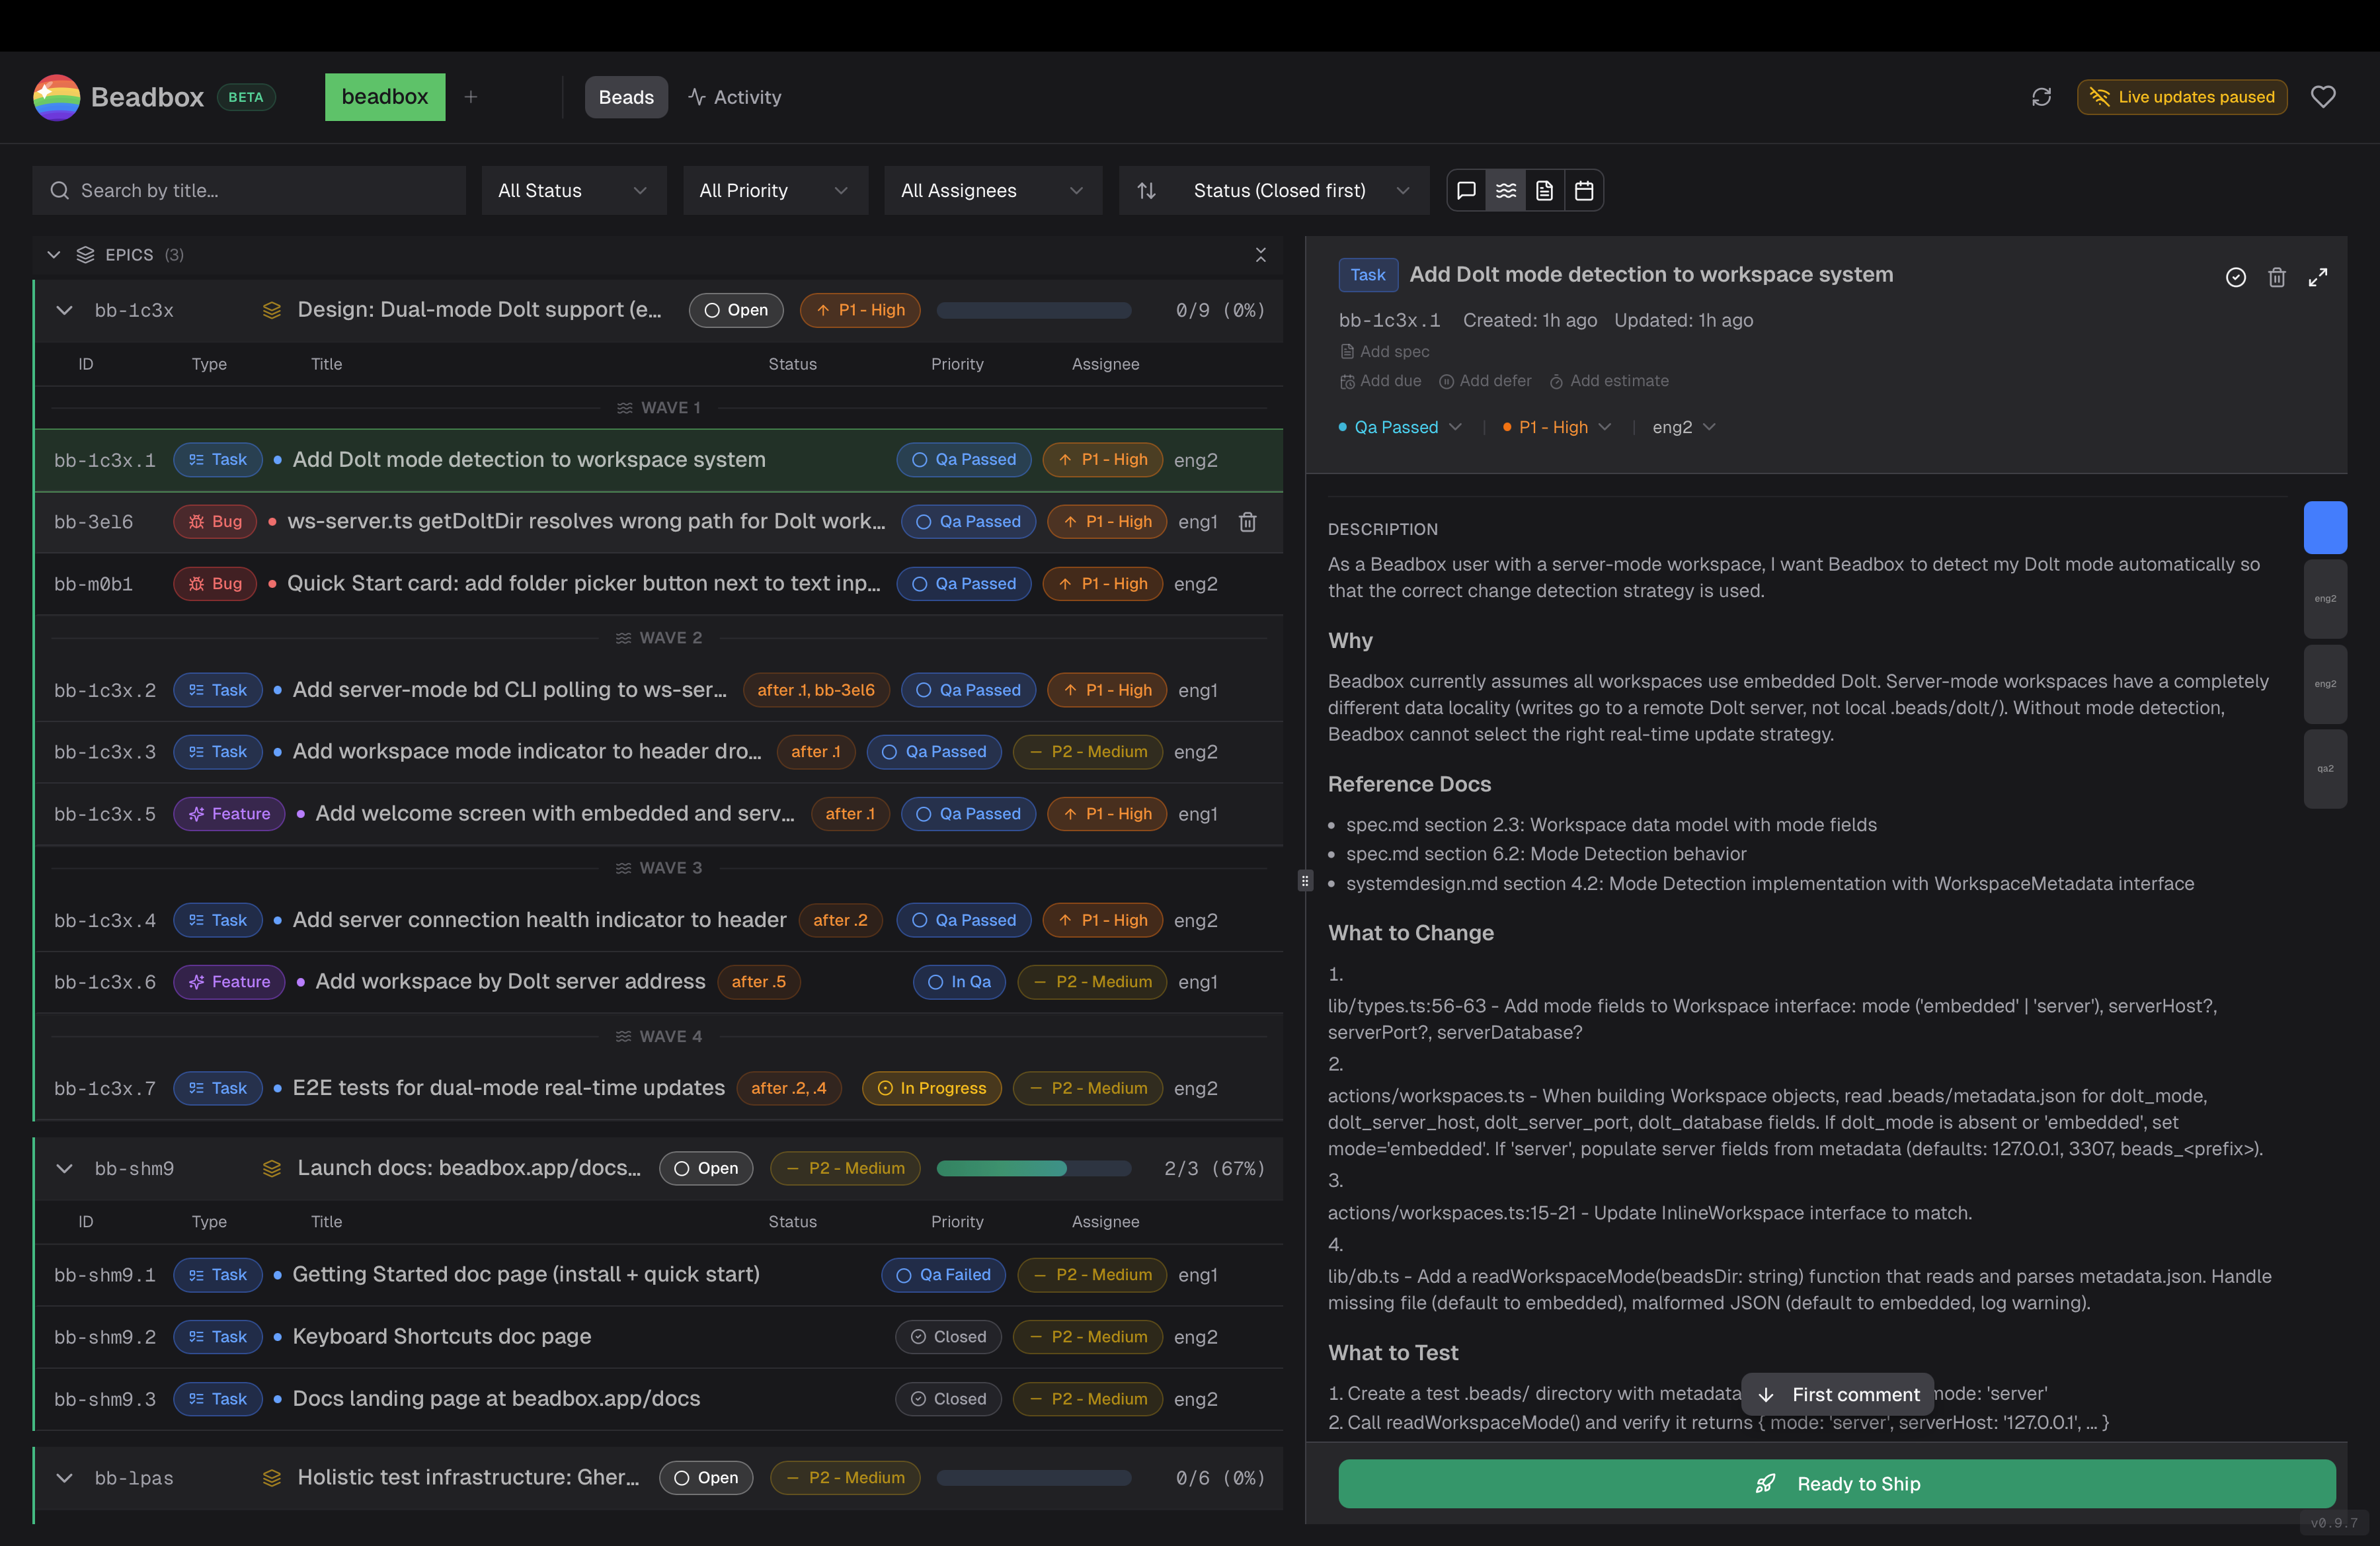Click the trash icon in detail panel header

[2277, 277]
